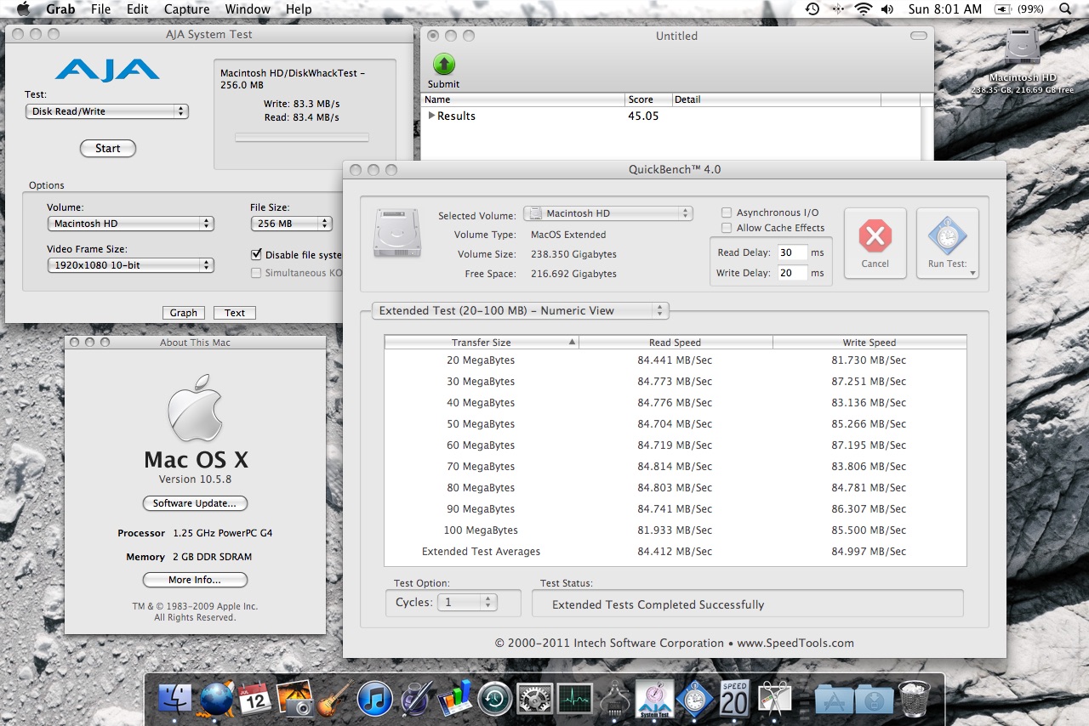Open Activity Monitor in the dock
The height and width of the screenshot is (726, 1089).
575,699
